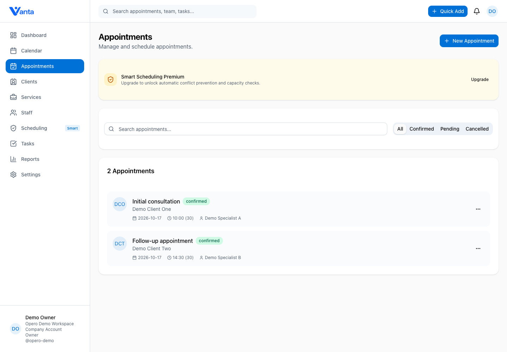507x352 pixels.
Task: Click Demo Specialist B staff label
Action: coord(220,258)
